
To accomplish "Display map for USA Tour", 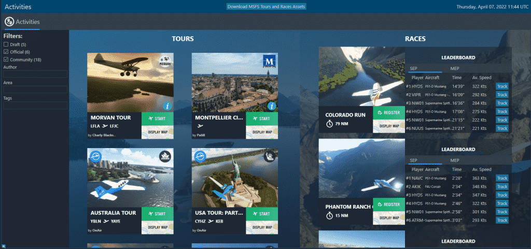I will pos(262,227).
